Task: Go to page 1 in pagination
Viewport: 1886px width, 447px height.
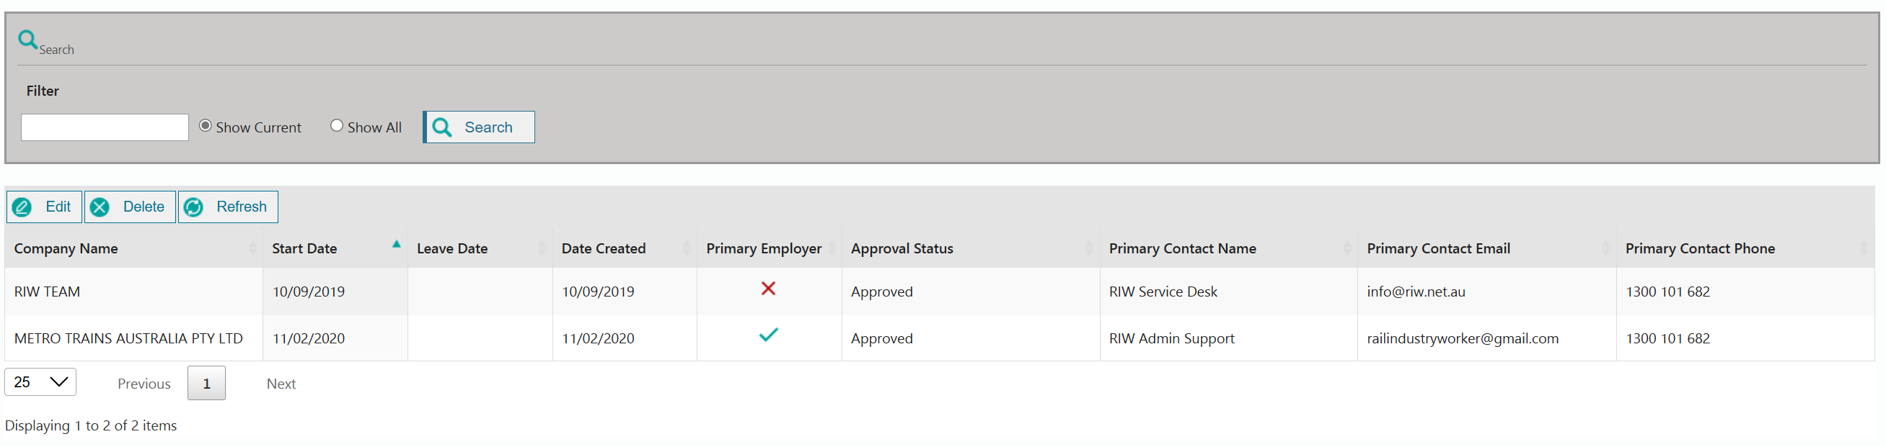Action: 206,384
